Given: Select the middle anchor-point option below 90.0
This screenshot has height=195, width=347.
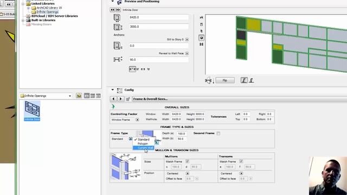Looking at the screenshot, I should coord(143,69).
